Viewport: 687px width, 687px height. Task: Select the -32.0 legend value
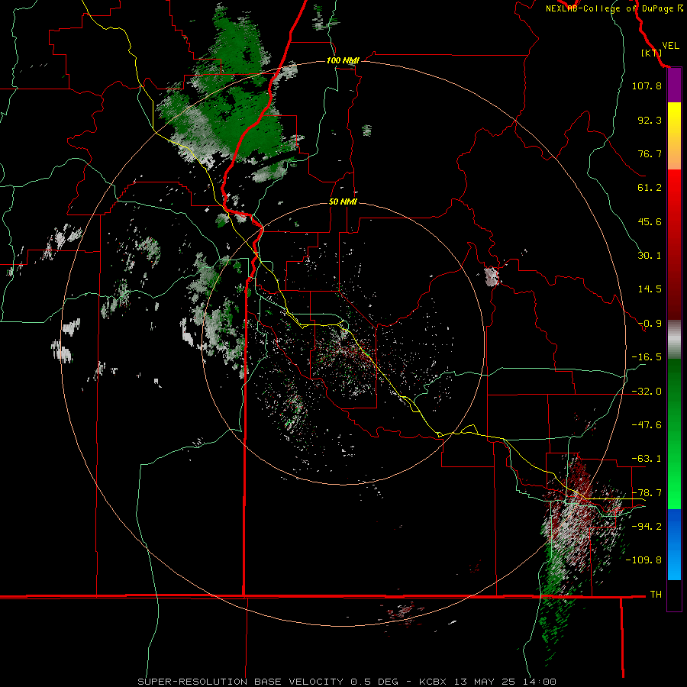[647, 392]
